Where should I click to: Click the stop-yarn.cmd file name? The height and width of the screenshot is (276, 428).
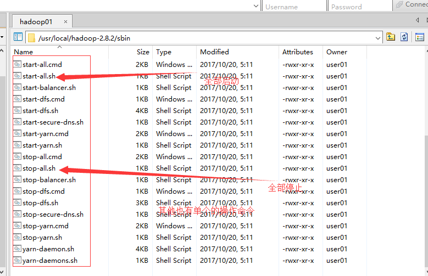point(46,226)
